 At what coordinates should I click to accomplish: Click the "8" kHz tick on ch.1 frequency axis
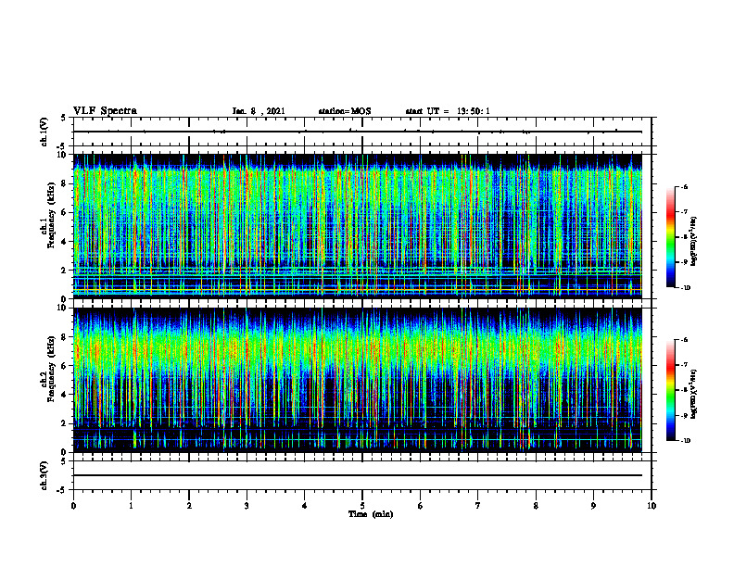tap(64, 183)
